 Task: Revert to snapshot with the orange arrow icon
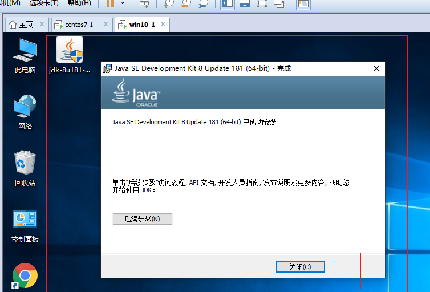186,3
